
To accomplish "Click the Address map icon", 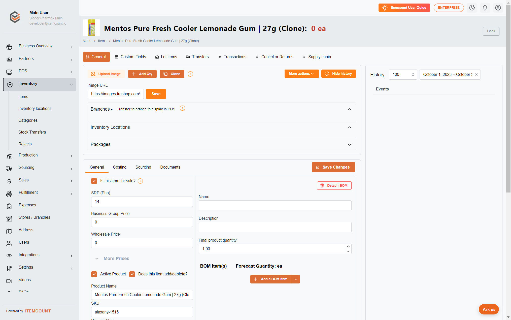I will pos(9,231).
